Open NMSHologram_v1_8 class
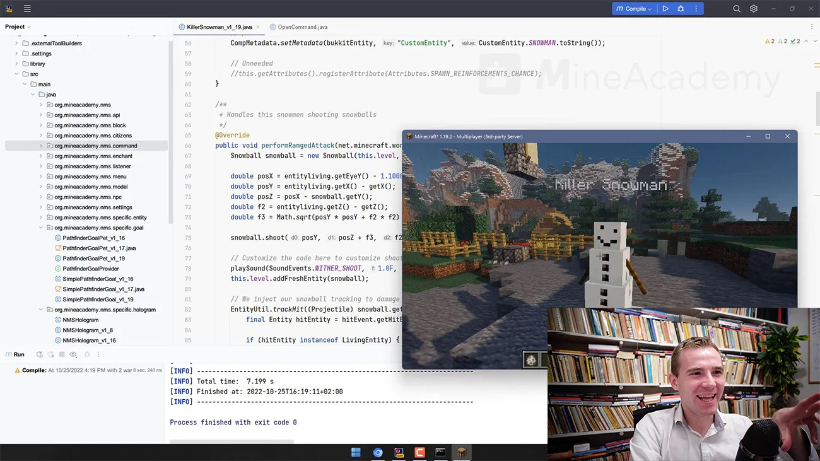This screenshot has width=820, height=461. (x=83, y=330)
